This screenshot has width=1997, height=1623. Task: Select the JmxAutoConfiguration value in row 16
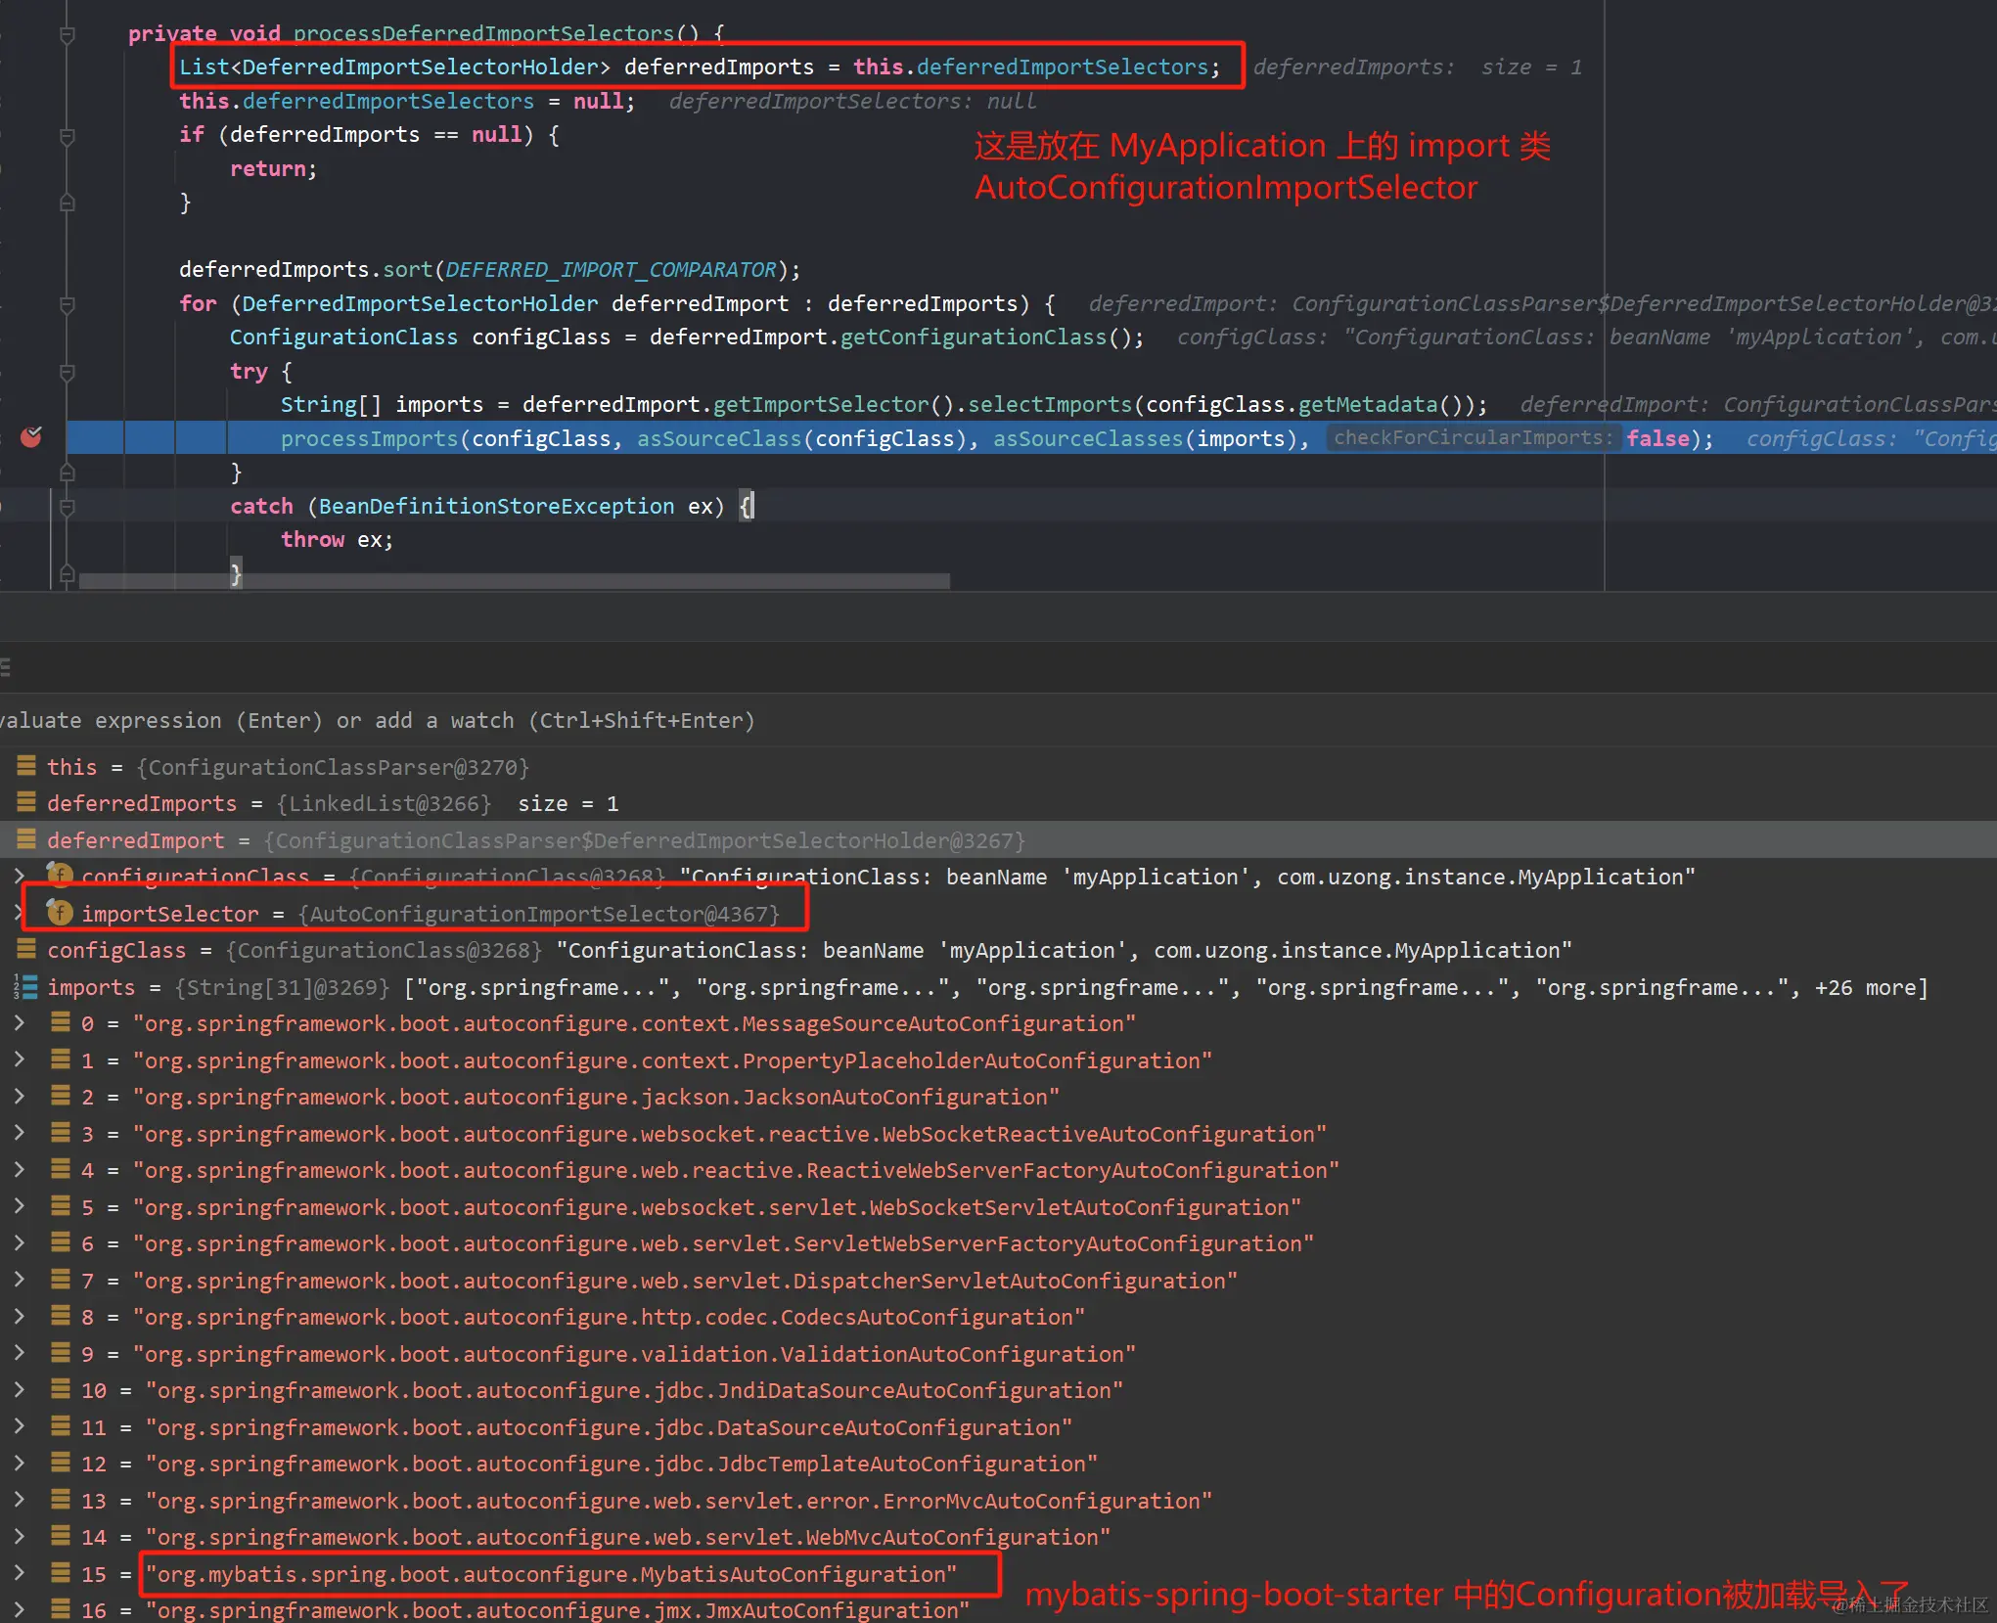coord(558,1609)
